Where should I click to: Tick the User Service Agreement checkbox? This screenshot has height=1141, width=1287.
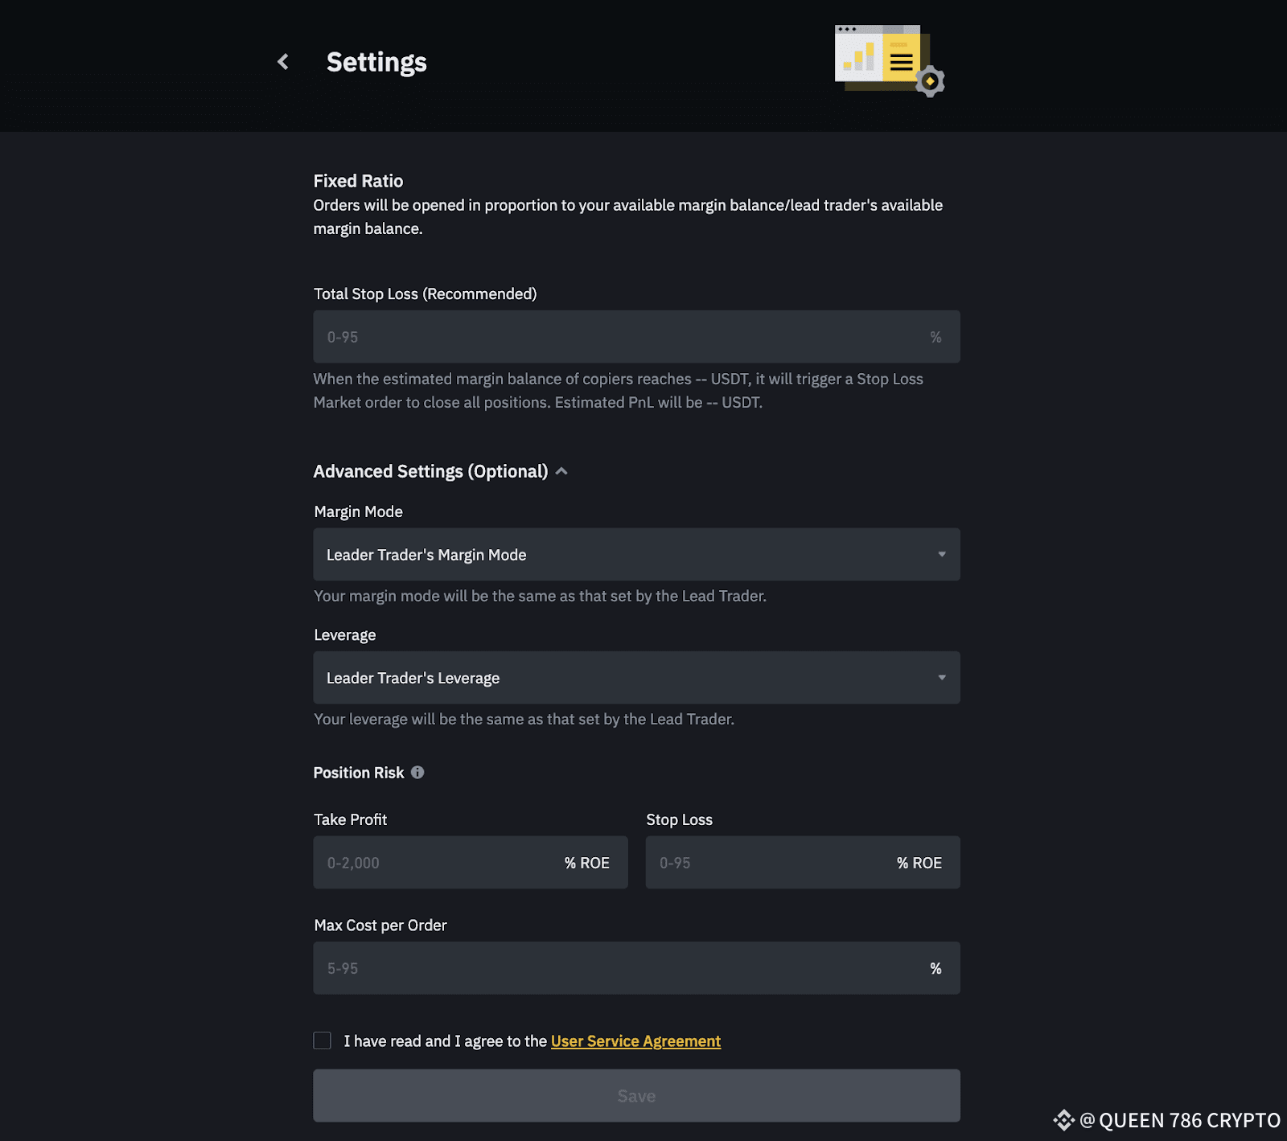point(323,1040)
